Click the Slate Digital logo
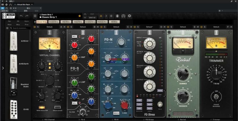The height and width of the screenshot is (121, 238). point(9,16)
